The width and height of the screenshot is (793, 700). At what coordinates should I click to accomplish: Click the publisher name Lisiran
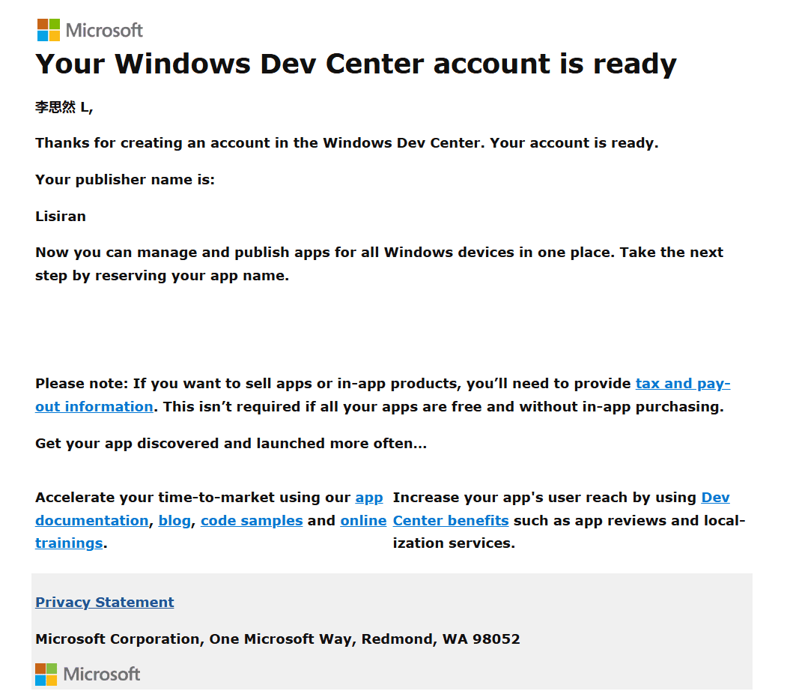click(x=61, y=217)
